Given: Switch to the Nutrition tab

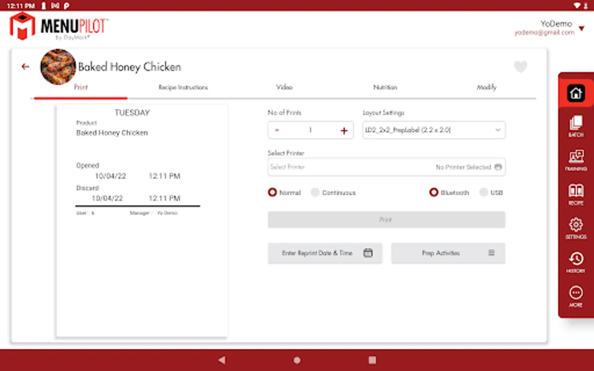Looking at the screenshot, I should coord(385,87).
